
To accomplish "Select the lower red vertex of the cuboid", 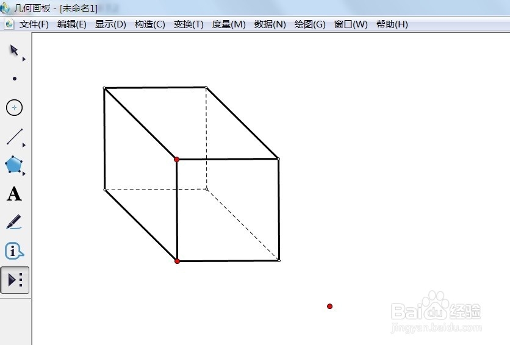I will (x=178, y=261).
